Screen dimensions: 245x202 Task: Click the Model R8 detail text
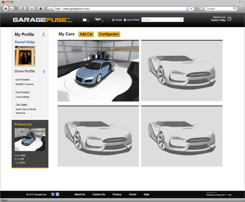tap(19, 159)
